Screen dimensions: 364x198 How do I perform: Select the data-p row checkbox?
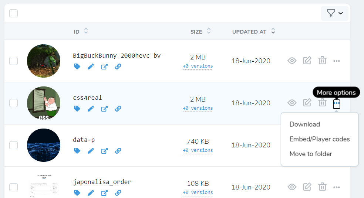point(13,145)
